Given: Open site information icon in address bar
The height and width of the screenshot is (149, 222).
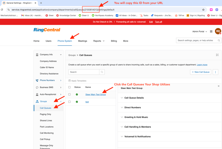Looking at the screenshot, I should click(9, 10).
